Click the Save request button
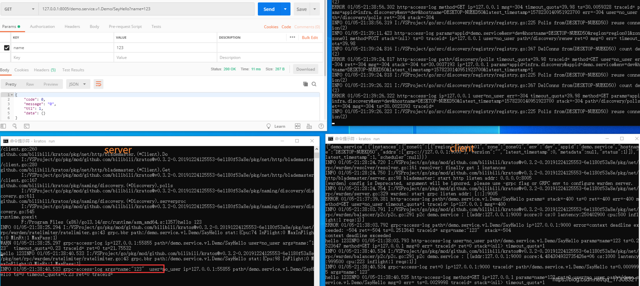 point(302,9)
